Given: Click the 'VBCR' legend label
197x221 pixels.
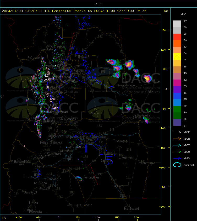Looking at the screenshot, I should click(x=187, y=139).
